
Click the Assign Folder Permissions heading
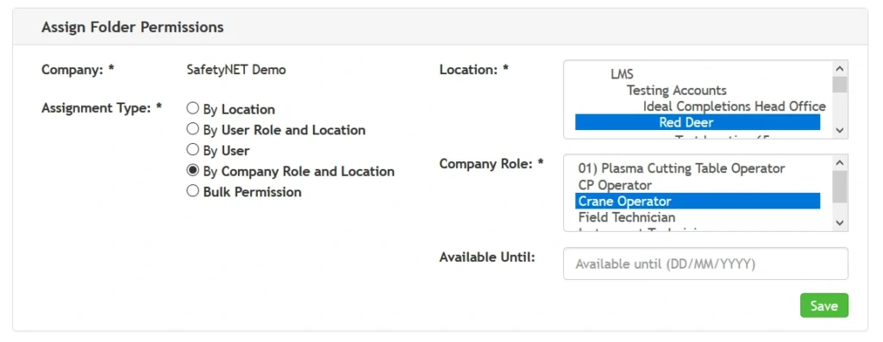132,27
